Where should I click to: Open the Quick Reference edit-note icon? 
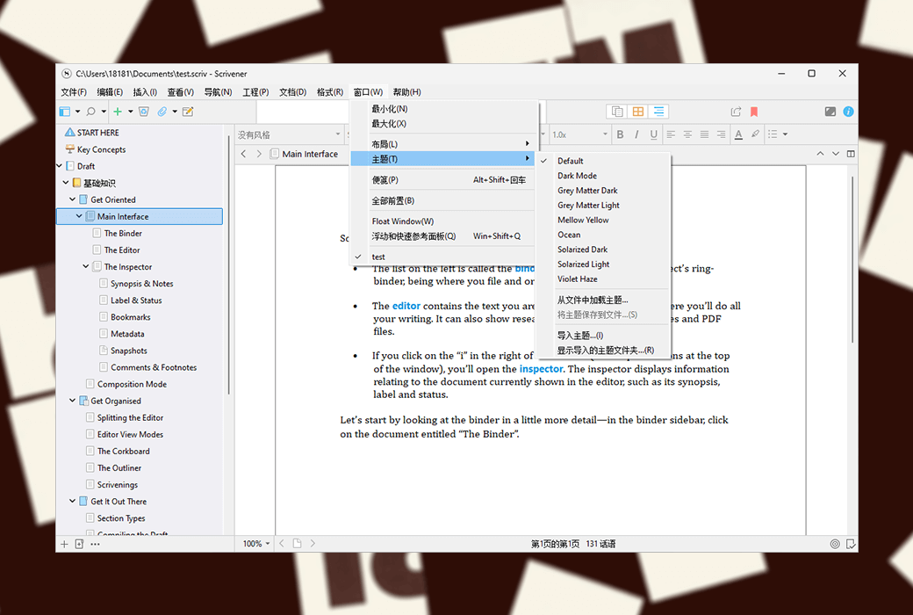tap(188, 112)
